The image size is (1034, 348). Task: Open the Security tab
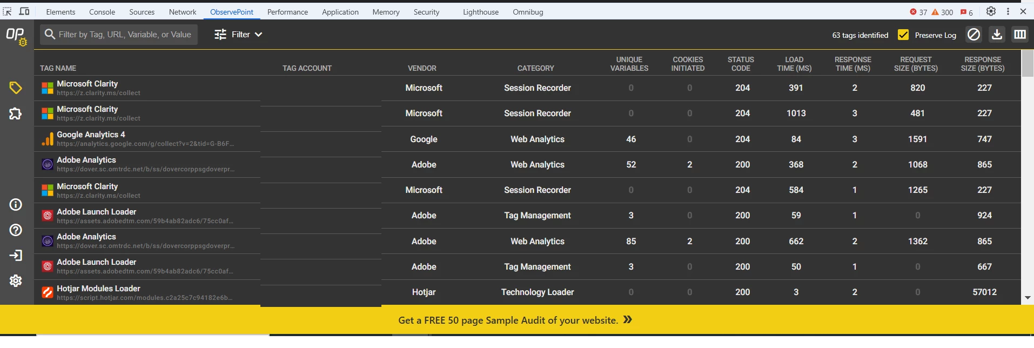(x=426, y=12)
